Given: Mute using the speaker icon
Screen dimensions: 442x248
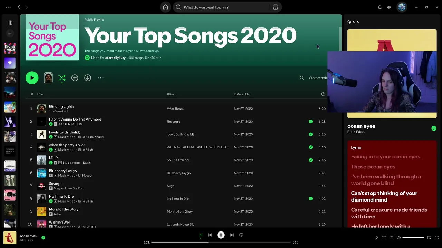Looking at the screenshot, I should 398,238.
